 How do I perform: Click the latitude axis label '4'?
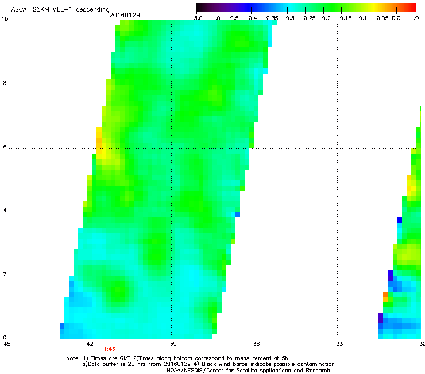click(x=5, y=211)
